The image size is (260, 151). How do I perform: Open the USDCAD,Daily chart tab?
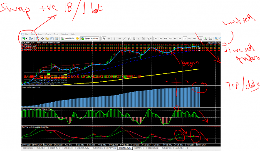tap(83, 148)
